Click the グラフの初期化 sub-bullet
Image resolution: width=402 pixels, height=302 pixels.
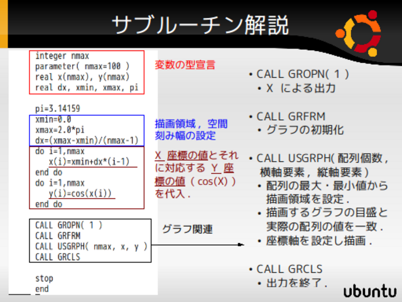pos(304,130)
